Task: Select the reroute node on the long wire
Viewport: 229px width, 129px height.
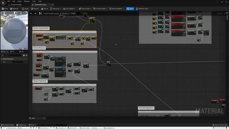Action: pyautogui.click(x=108, y=64)
